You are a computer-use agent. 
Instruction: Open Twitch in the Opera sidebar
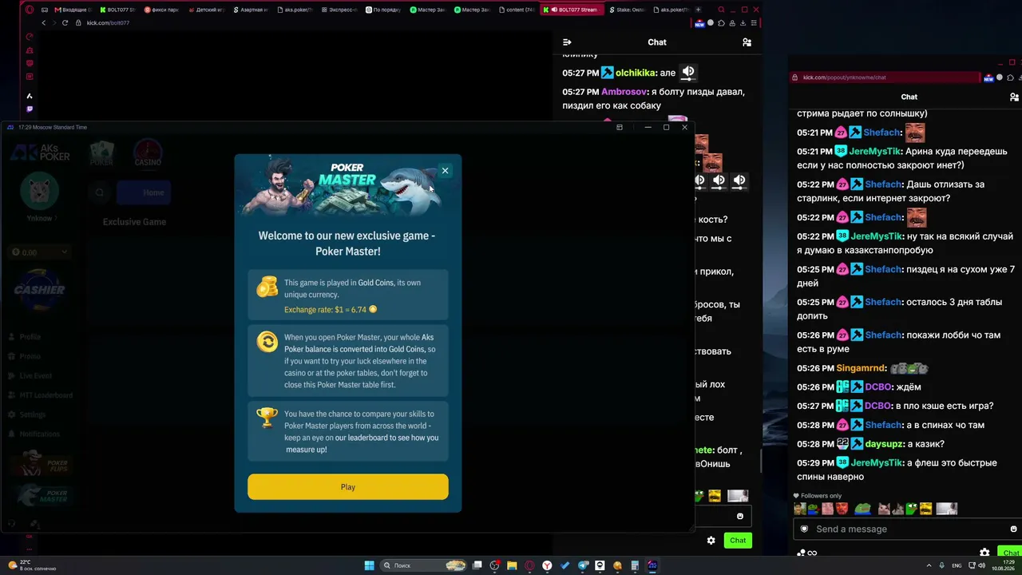(30, 109)
